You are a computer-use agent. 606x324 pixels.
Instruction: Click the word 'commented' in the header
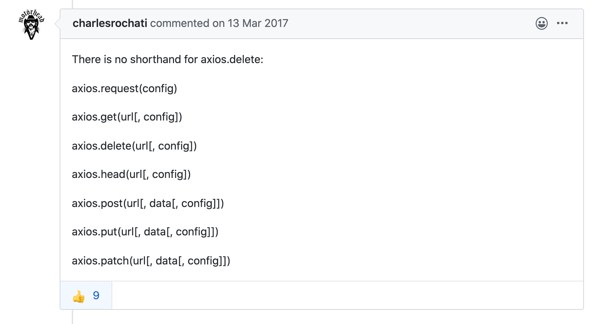[180, 23]
